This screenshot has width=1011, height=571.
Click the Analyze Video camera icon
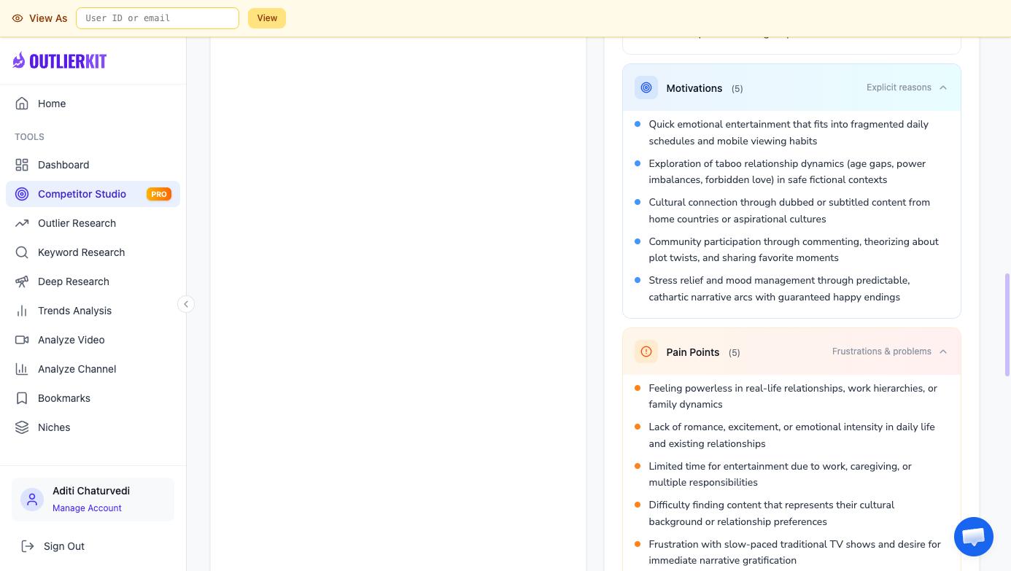point(22,340)
